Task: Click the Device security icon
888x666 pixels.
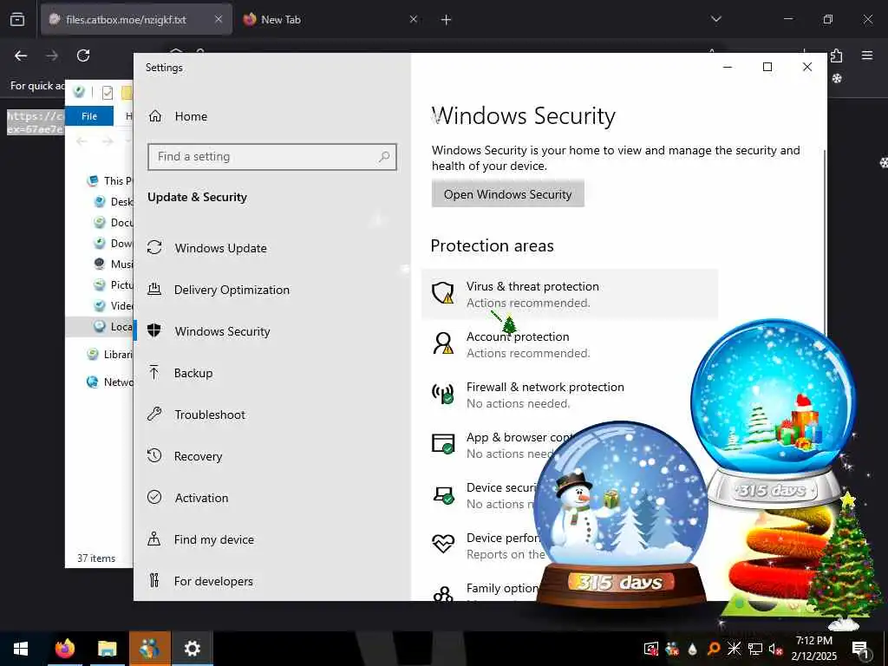Action: pyautogui.click(x=443, y=495)
